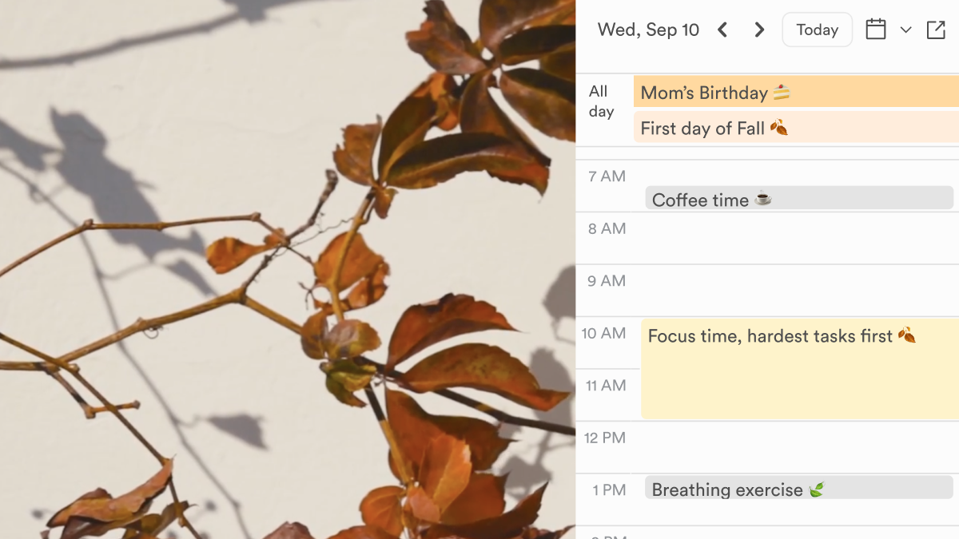Click the 11 AM time label
959x539 pixels.
coord(605,386)
